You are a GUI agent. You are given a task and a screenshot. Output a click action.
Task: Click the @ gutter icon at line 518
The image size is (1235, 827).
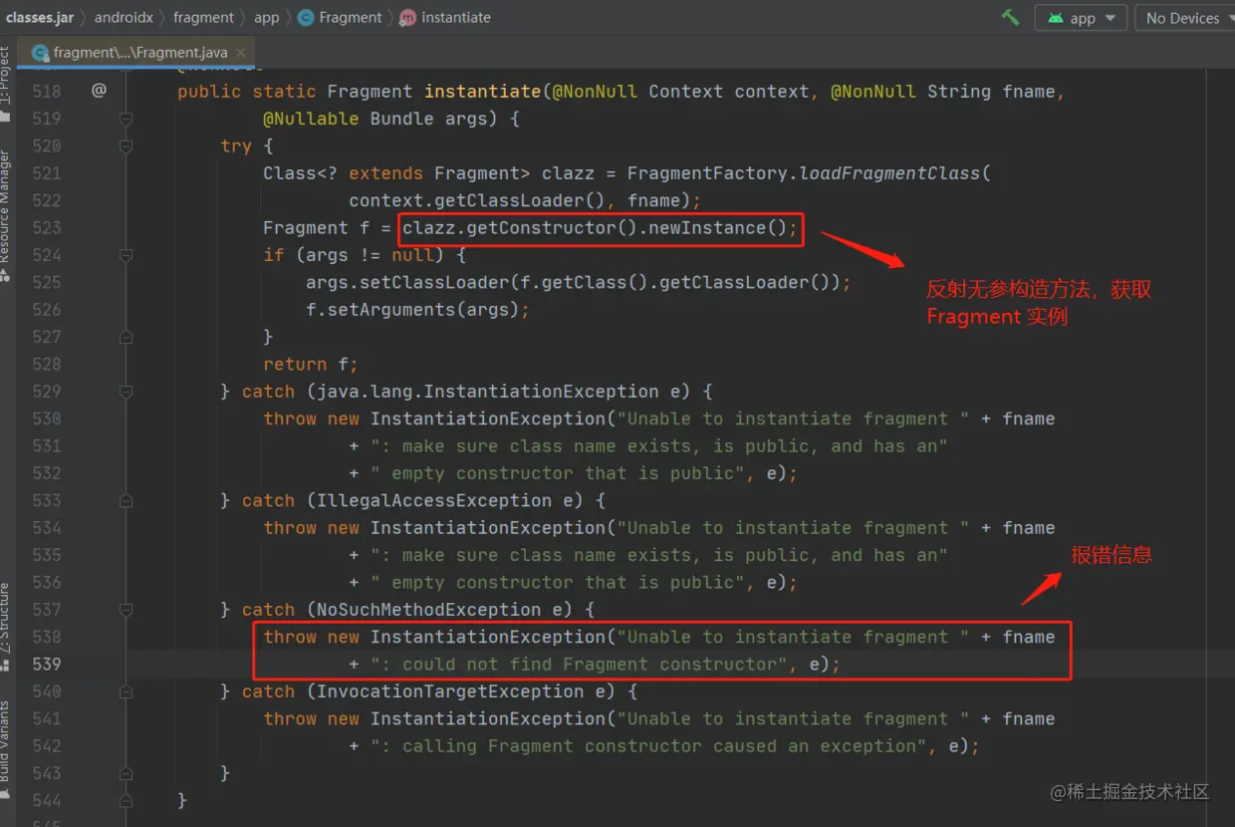(99, 91)
